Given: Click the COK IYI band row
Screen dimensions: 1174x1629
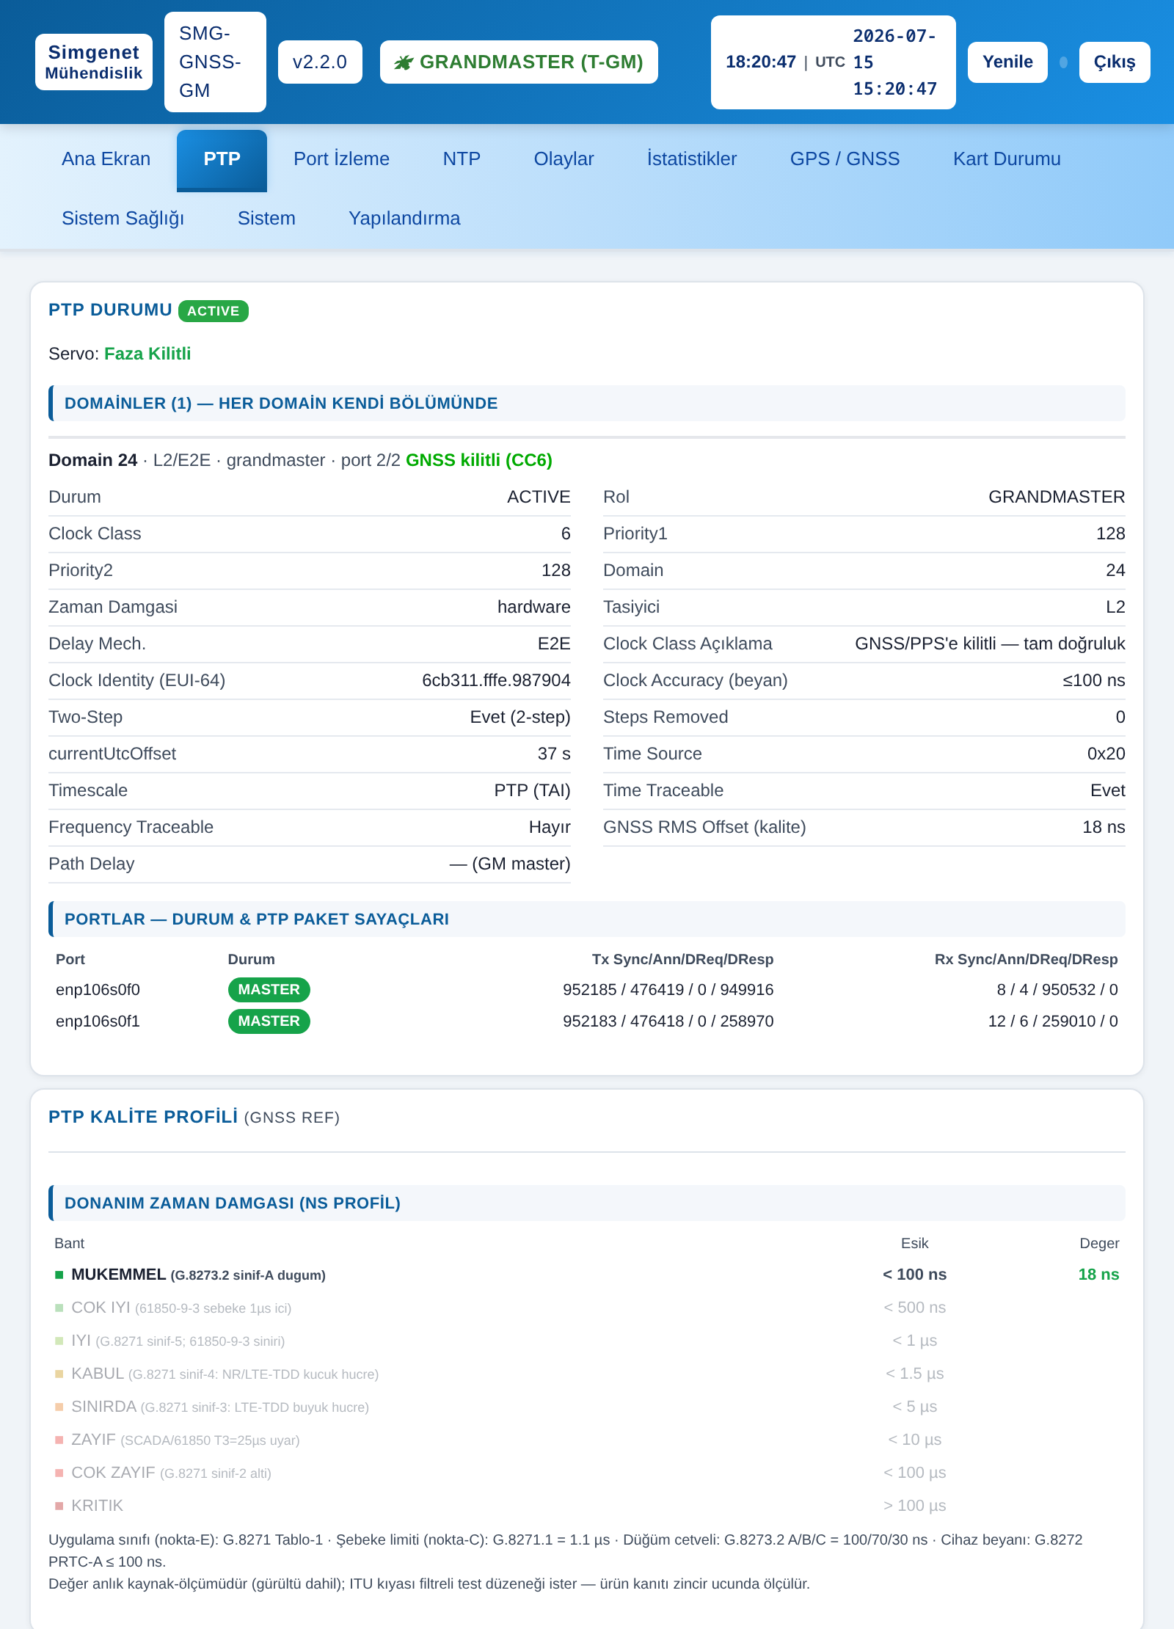Looking at the screenshot, I should tap(587, 1308).
